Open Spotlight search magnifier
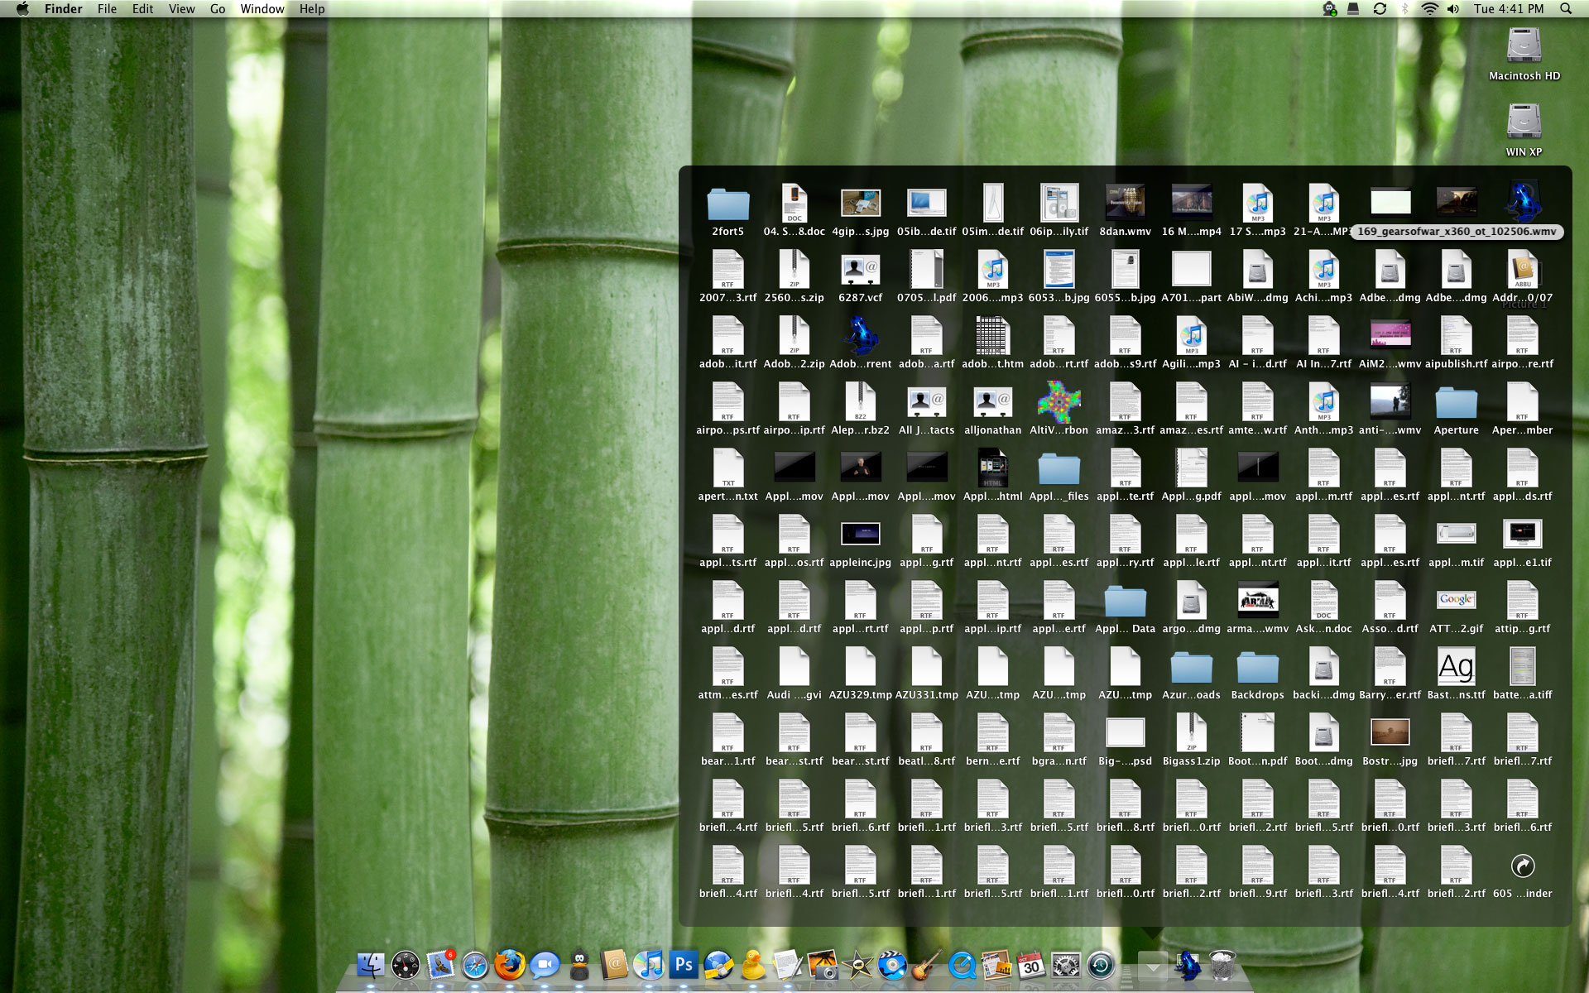The height and width of the screenshot is (993, 1589). tap(1565, 9)
